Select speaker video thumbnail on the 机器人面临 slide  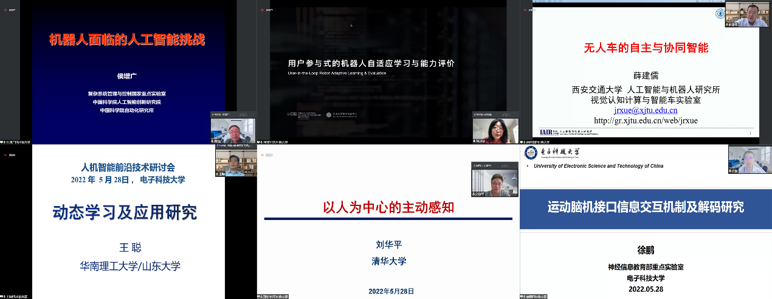click(x=233, y=130)
